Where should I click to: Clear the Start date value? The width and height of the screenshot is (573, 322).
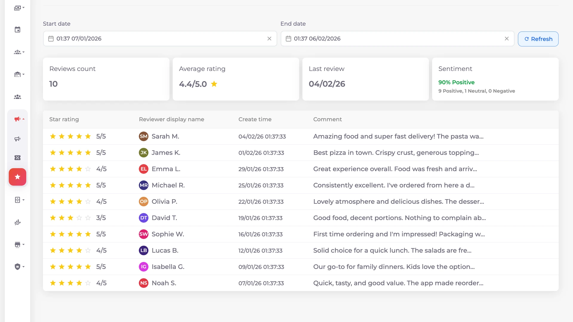269,39
